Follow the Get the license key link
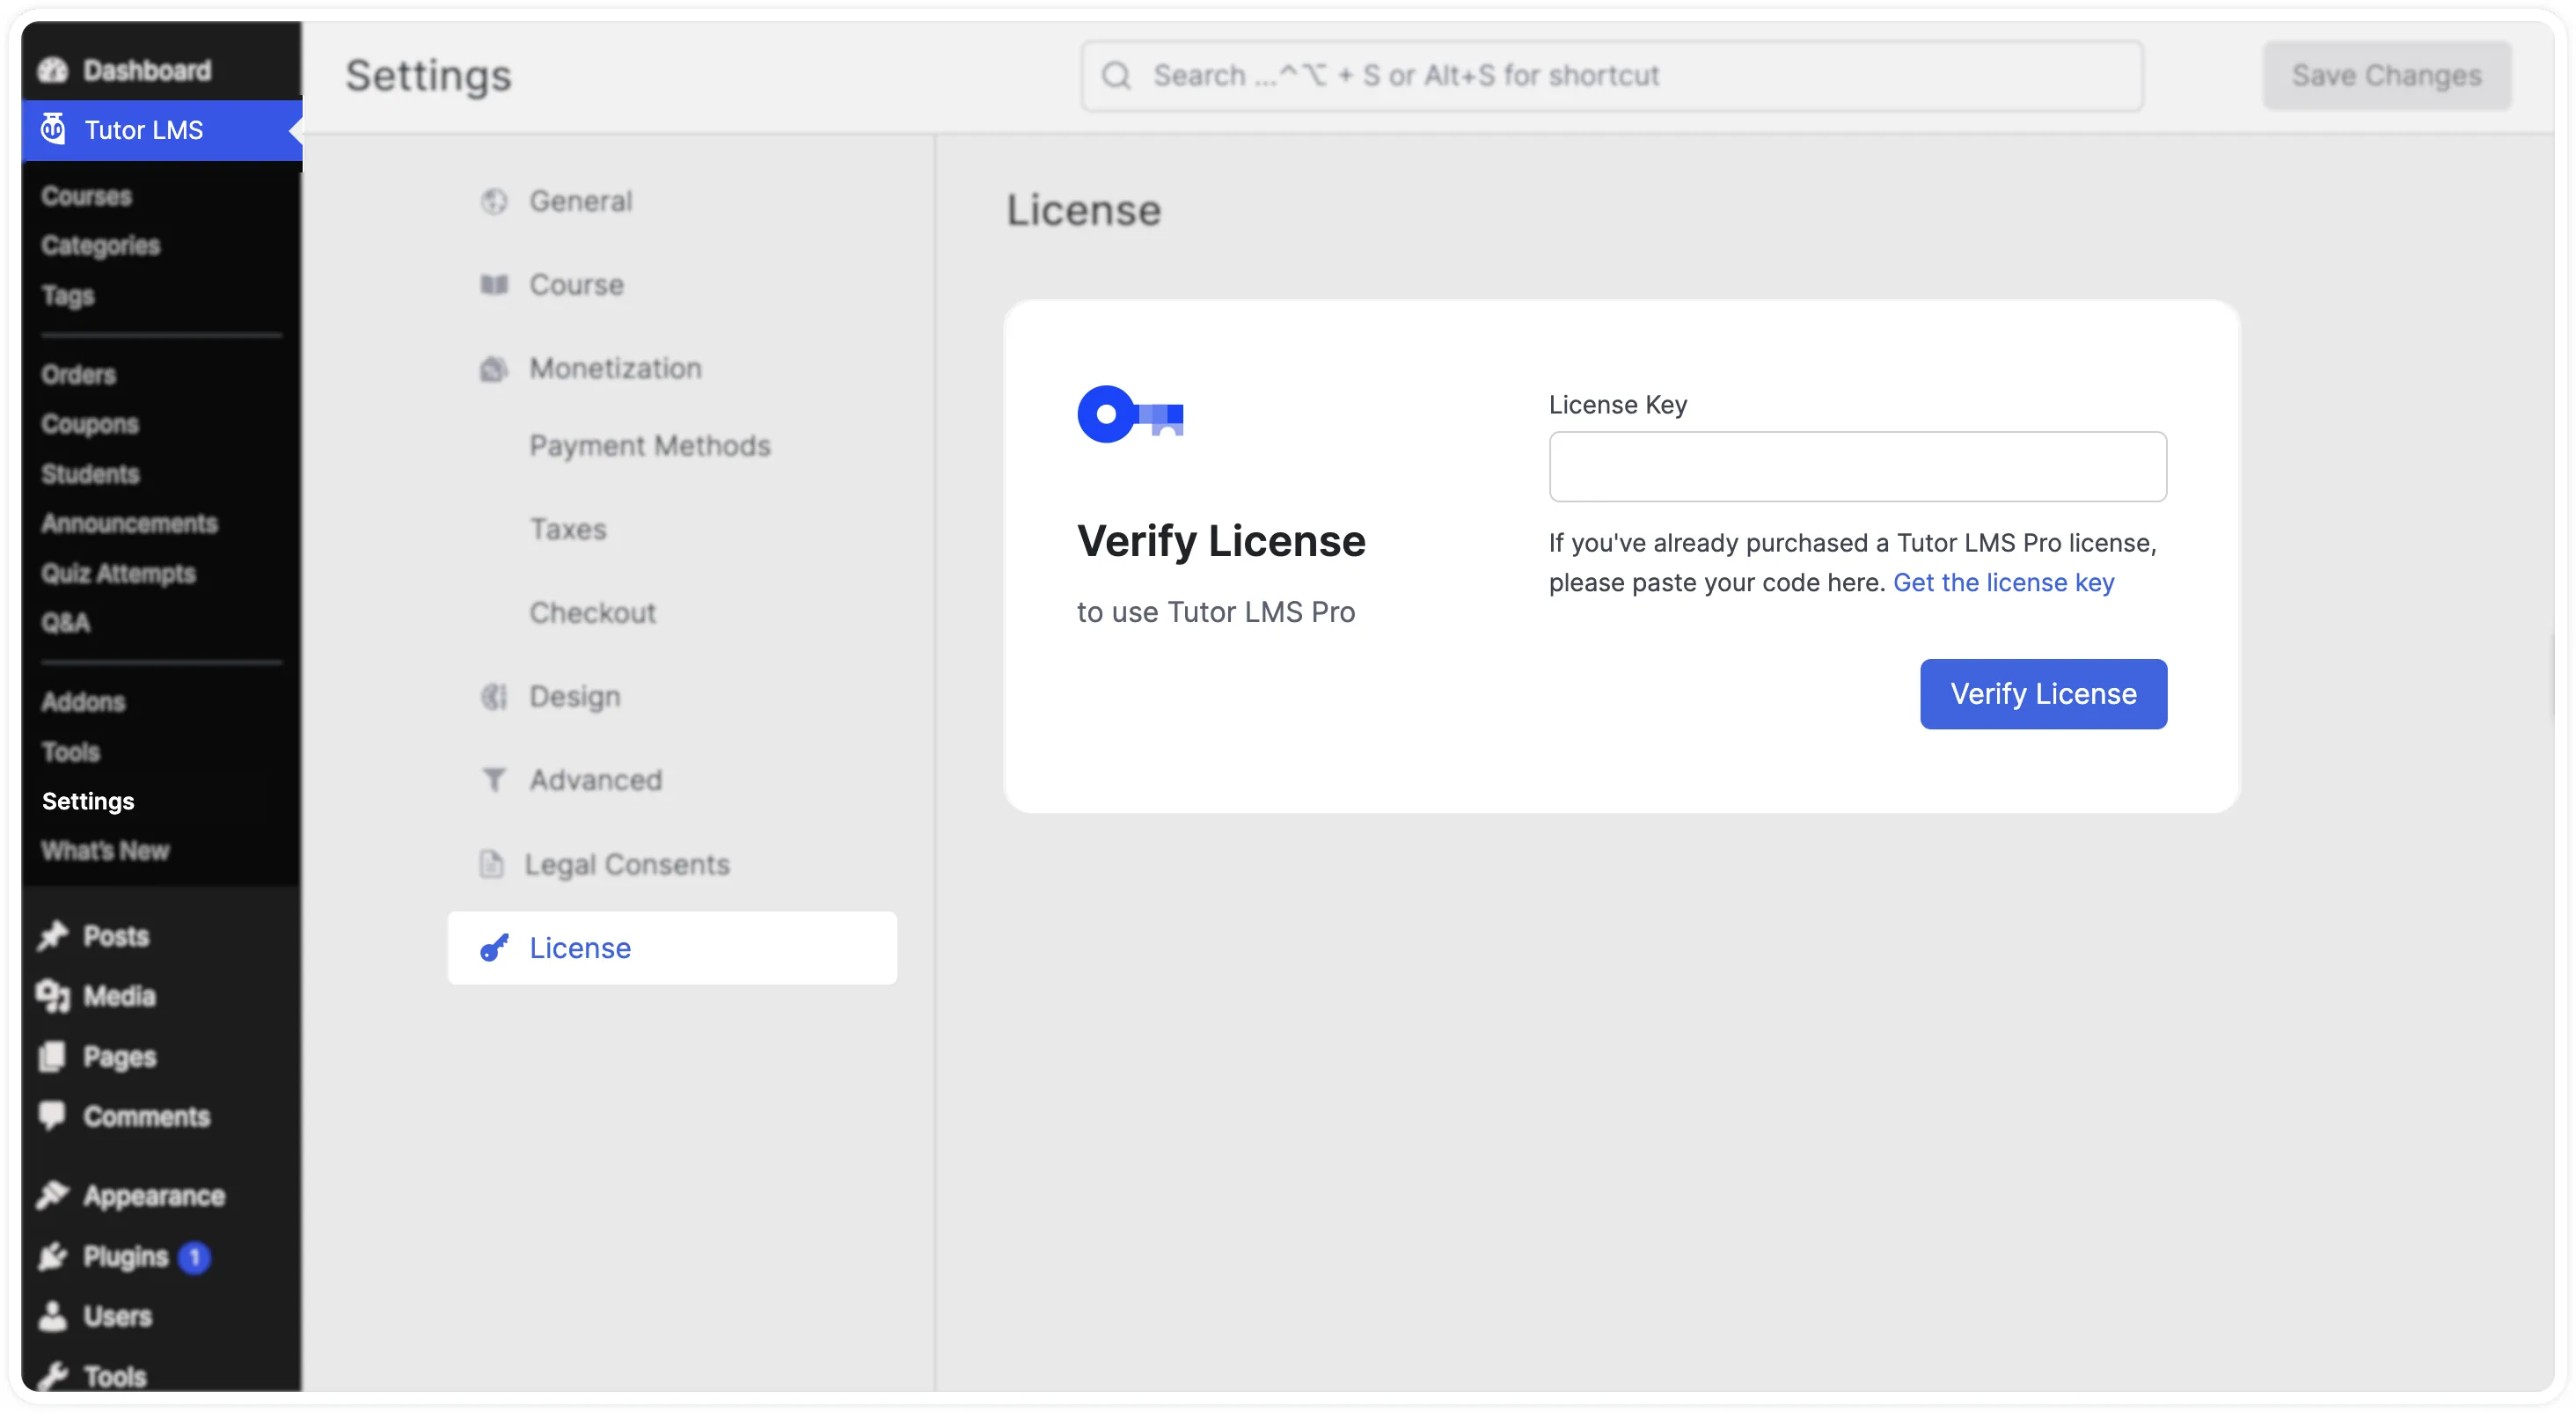The image size is (2576, 1413). click(x=2003, y=582)
